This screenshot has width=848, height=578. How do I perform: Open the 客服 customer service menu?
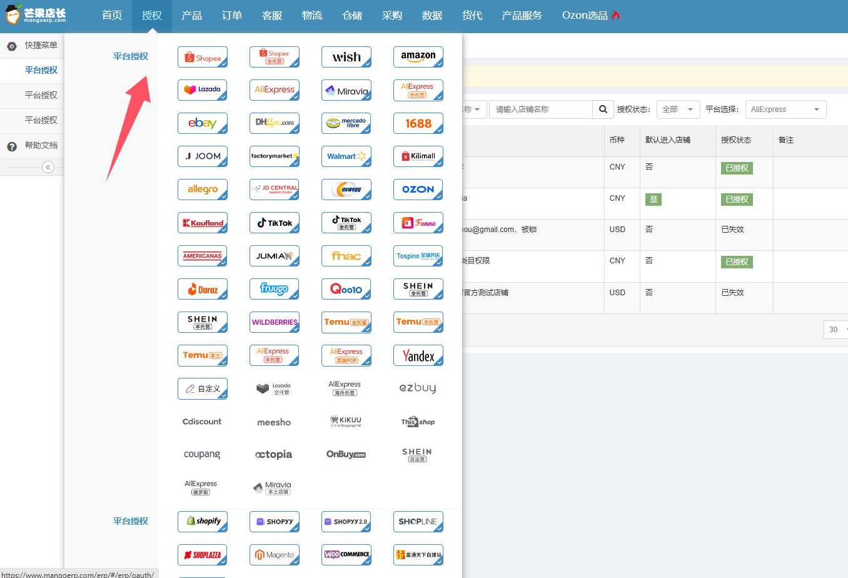point(272,16)
